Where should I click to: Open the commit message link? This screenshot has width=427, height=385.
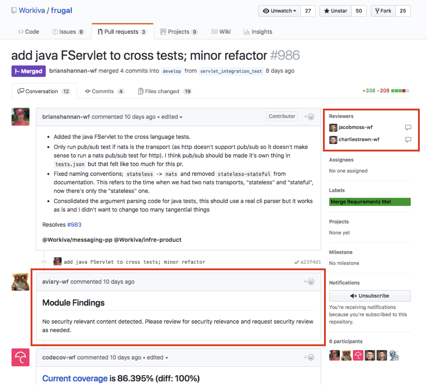pos(134,262)
